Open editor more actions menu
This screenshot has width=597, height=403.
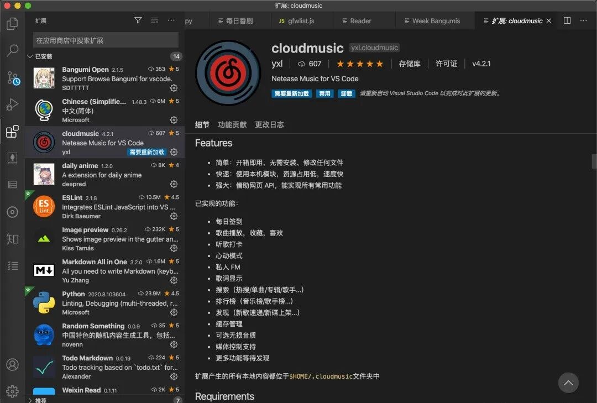583,20
